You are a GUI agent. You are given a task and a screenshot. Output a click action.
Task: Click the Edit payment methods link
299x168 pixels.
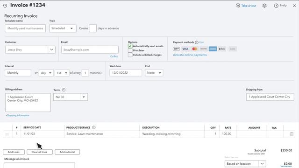click(201, 42)
